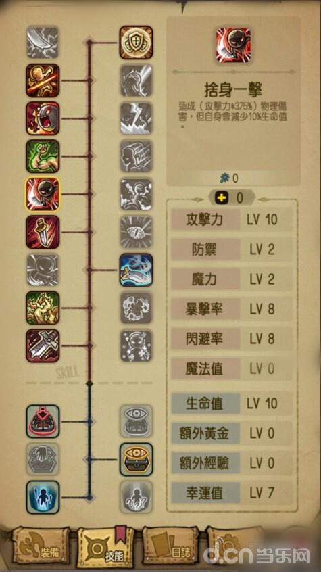Select the blue ice sword skill icon
This screenshot has height=572, width=321.
coord(136,270)
